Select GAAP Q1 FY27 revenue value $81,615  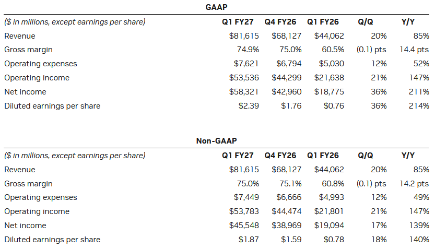[244, 36]
